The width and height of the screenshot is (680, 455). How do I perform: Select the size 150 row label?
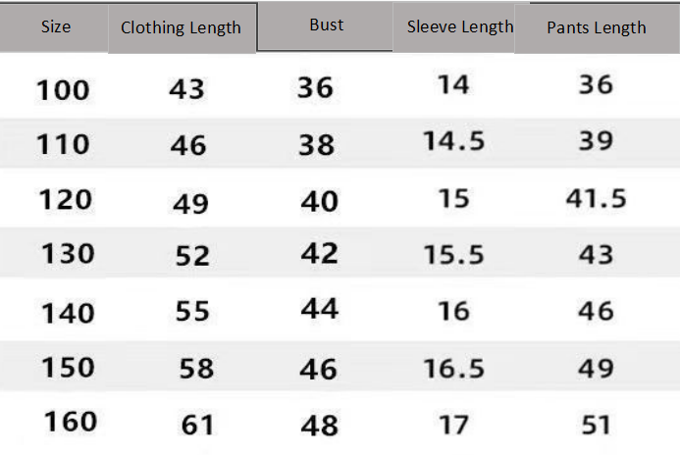[68, 368]
